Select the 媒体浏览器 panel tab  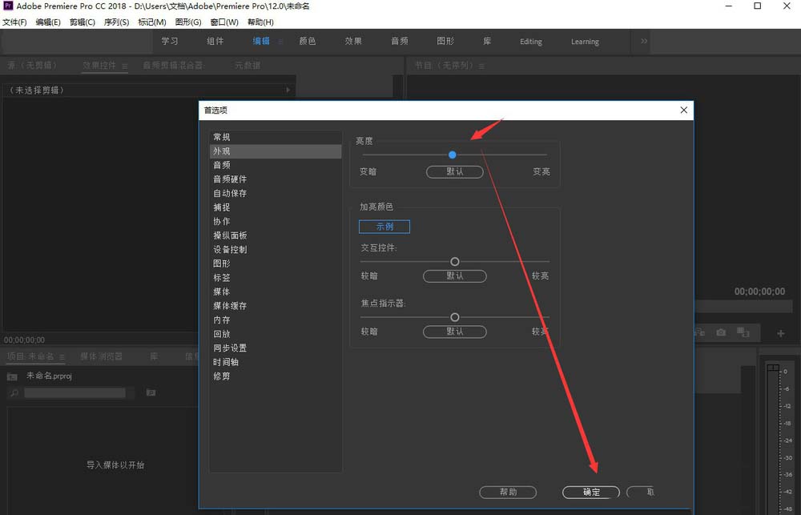(x=101, y=356)
